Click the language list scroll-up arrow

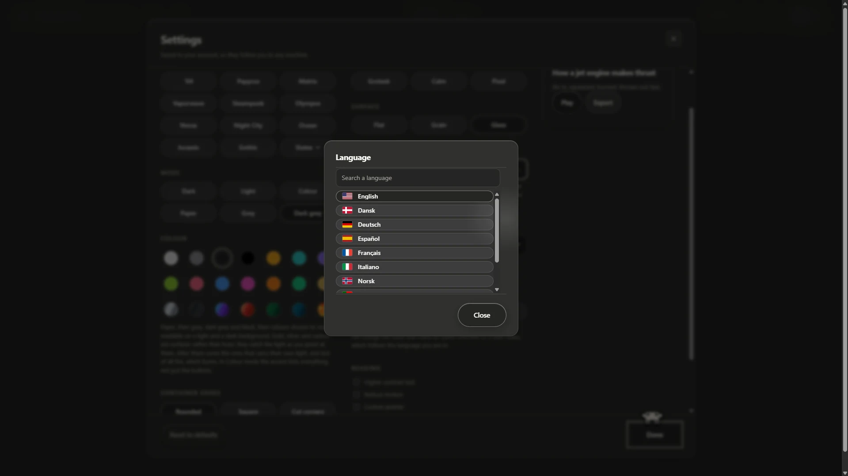pyautogui.click(x=497, y=195)
